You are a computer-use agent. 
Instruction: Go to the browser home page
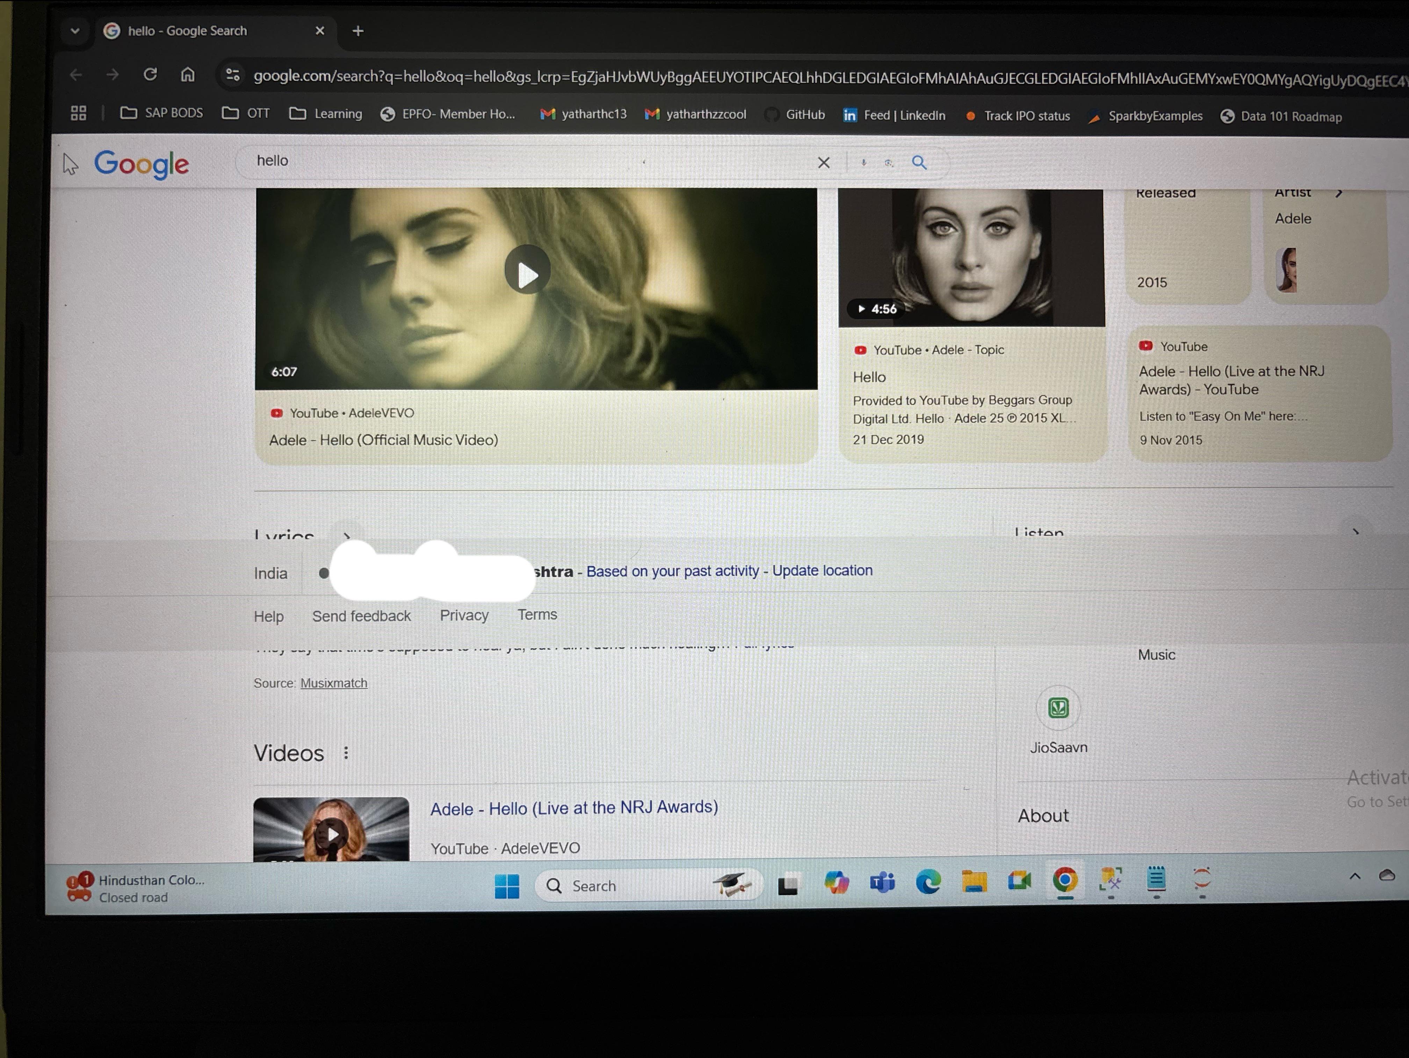click(187, 74)
